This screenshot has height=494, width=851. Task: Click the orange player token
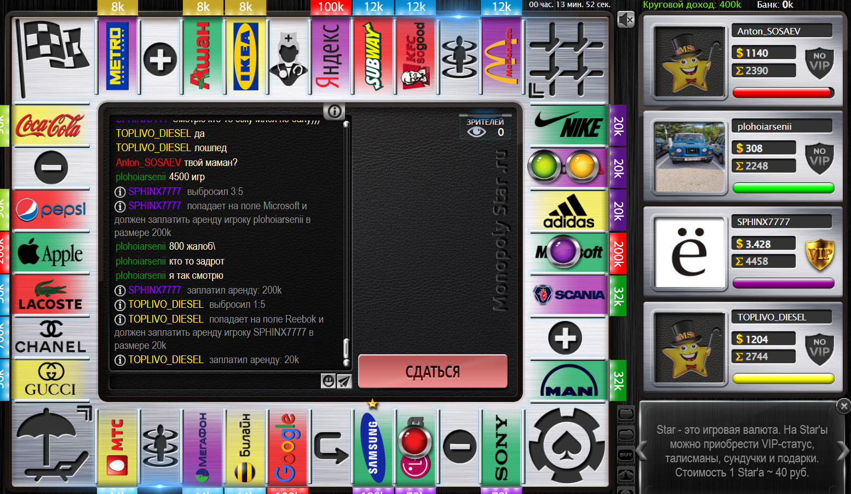(582, 166)
